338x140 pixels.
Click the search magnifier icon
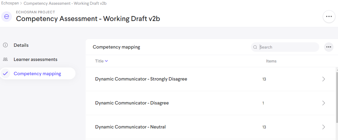point(255,47)
